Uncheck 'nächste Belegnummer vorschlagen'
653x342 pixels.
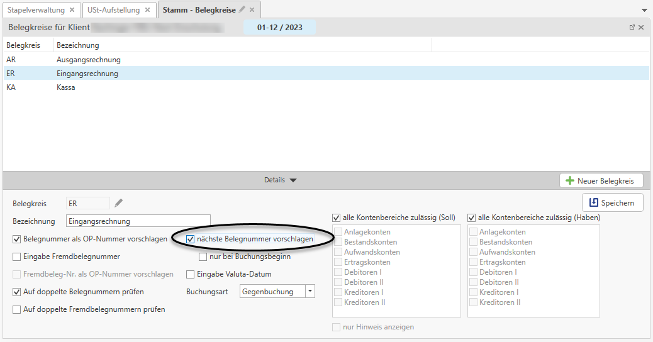[x=191, y=239]
